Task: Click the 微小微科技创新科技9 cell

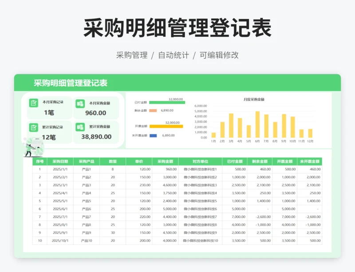Action: [201, 233]
